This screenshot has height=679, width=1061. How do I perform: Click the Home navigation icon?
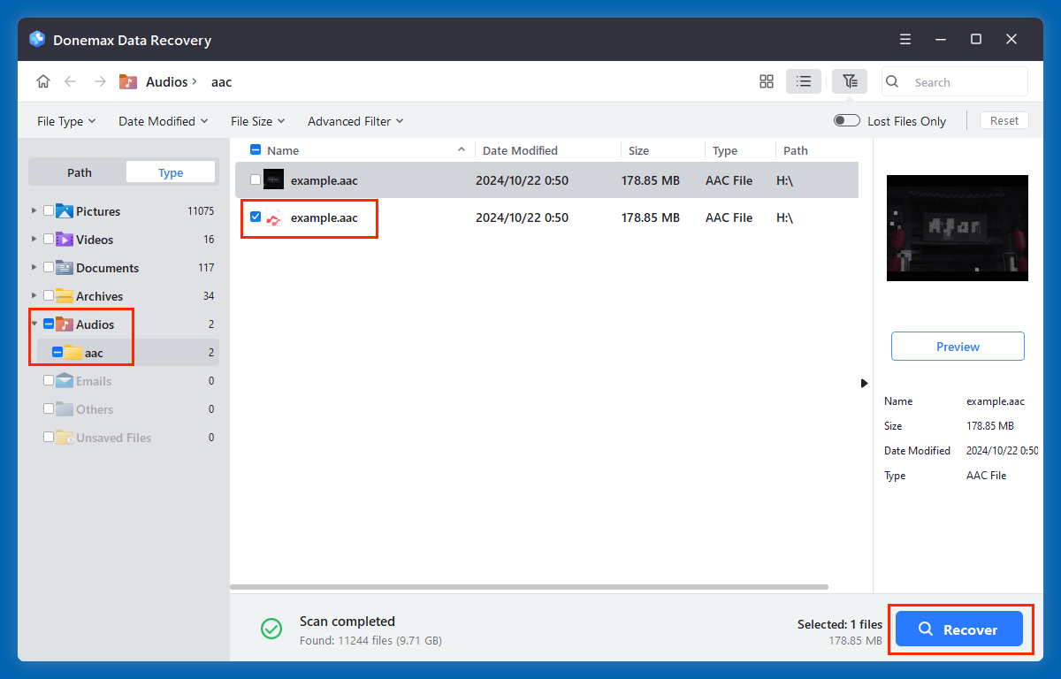42,80
